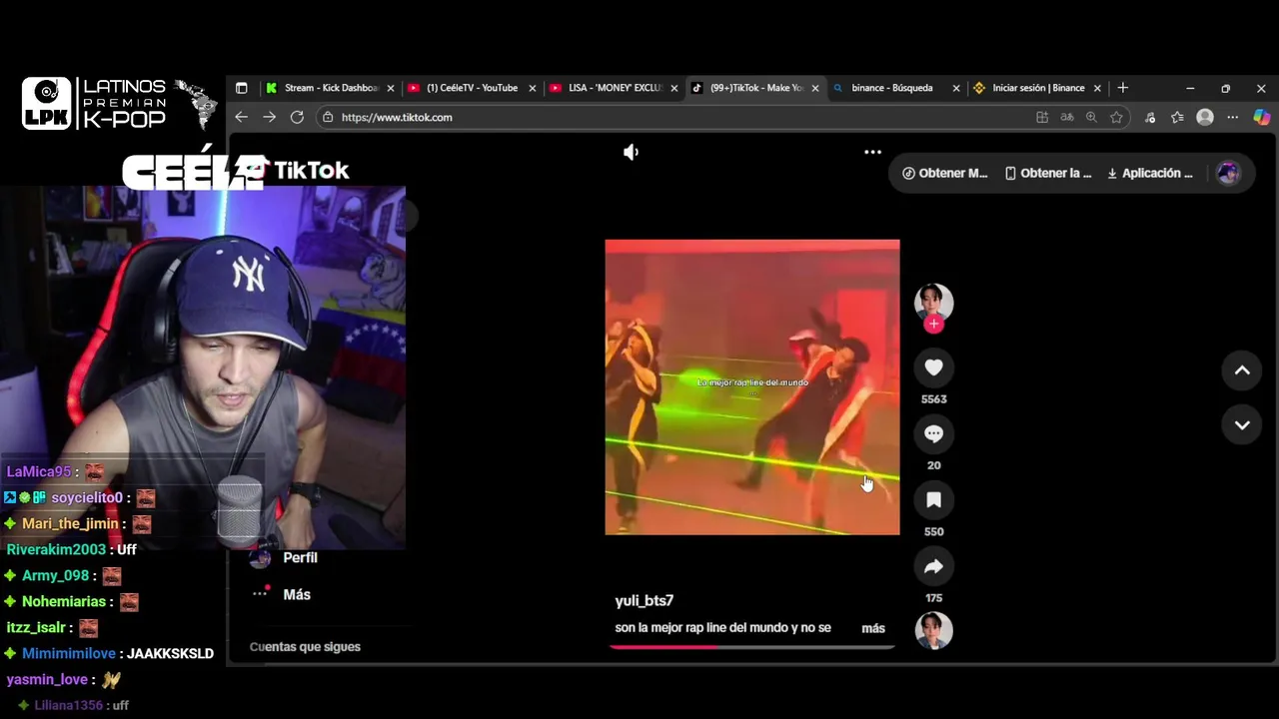
Task: Mute the video with the speaker icon
Action: tap(631, 152)
